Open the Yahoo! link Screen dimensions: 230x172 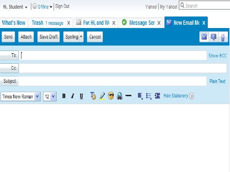[151, 7]
